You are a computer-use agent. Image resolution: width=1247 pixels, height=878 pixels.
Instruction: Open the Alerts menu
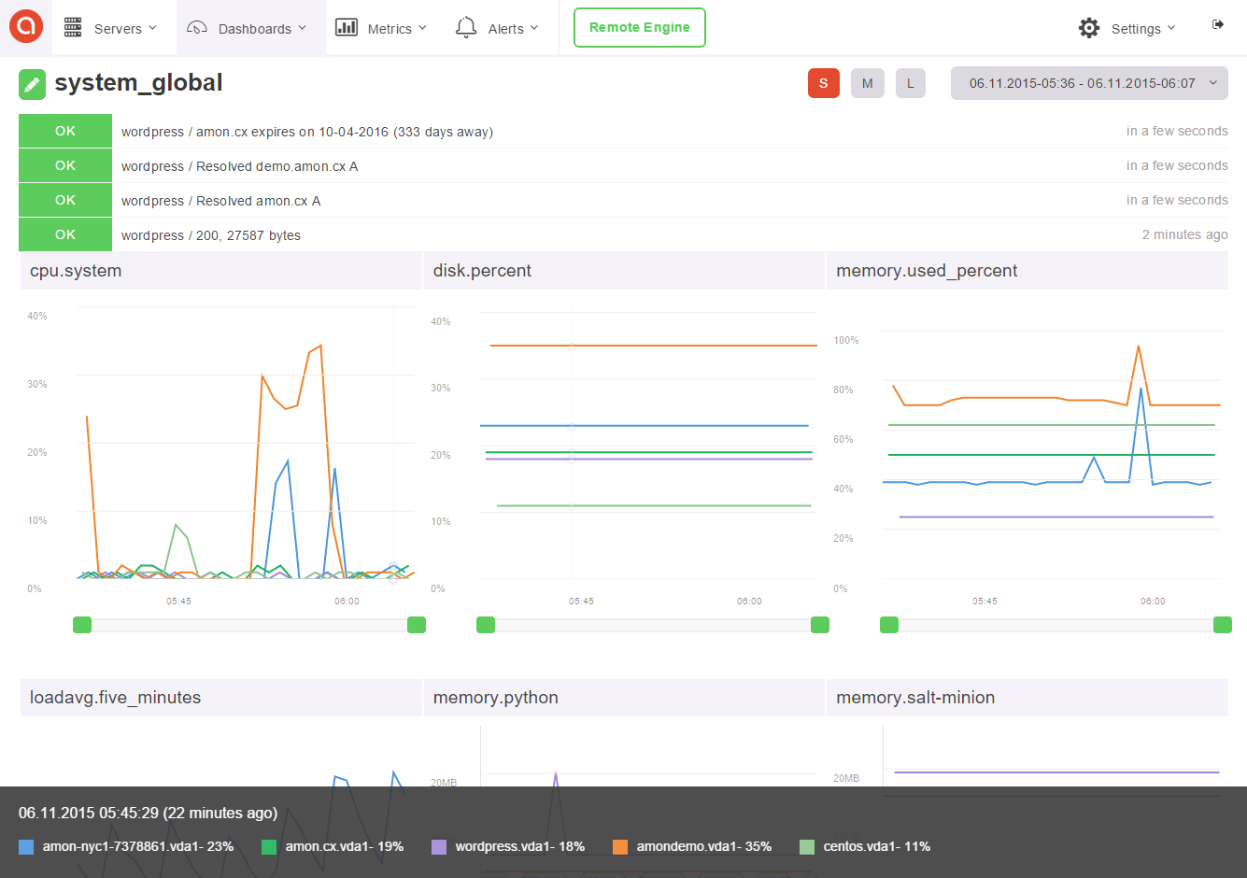click(497, 28)
